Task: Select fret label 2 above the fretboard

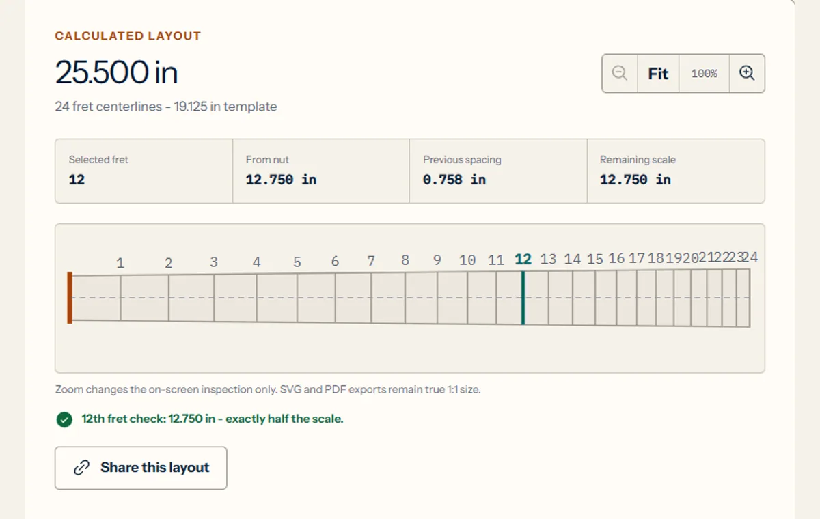Action: [x=168, y=263]
